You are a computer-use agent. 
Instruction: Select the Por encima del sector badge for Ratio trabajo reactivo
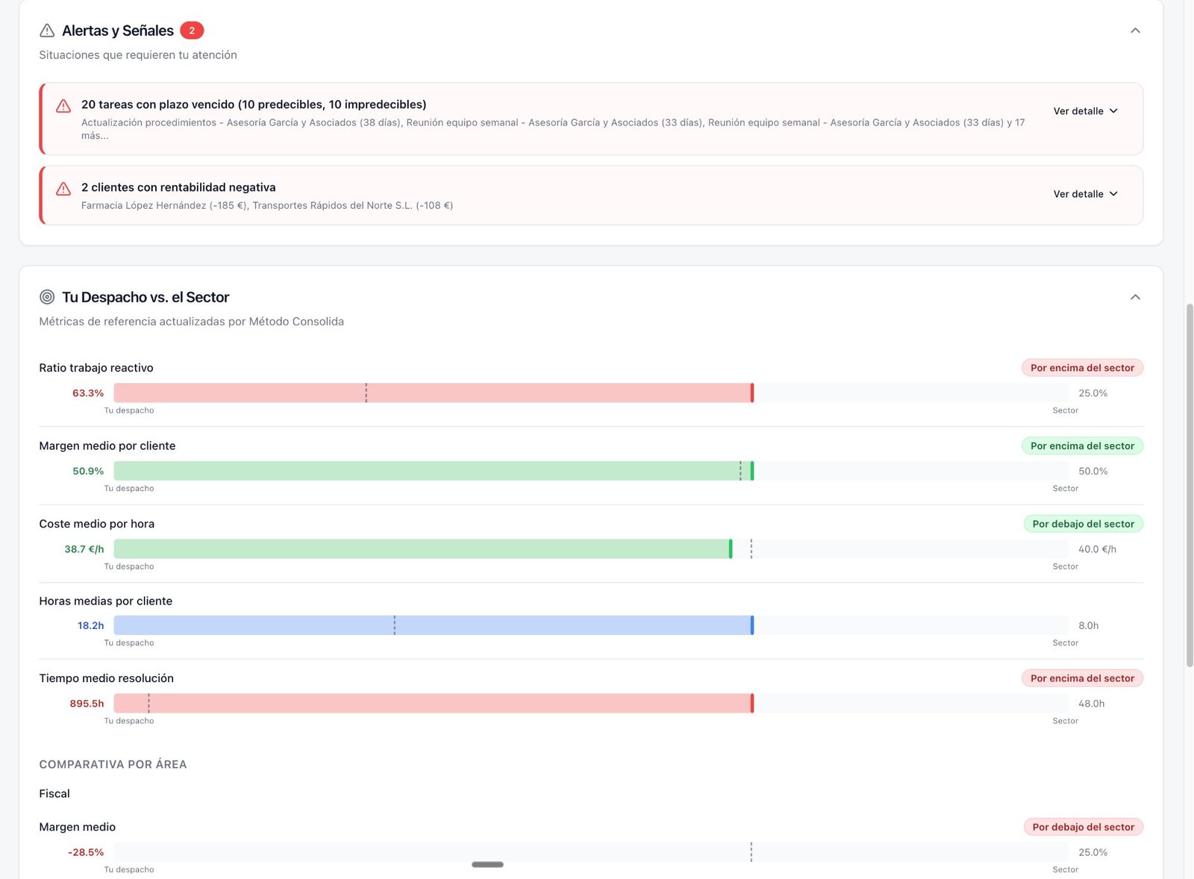coord(1081,367)
